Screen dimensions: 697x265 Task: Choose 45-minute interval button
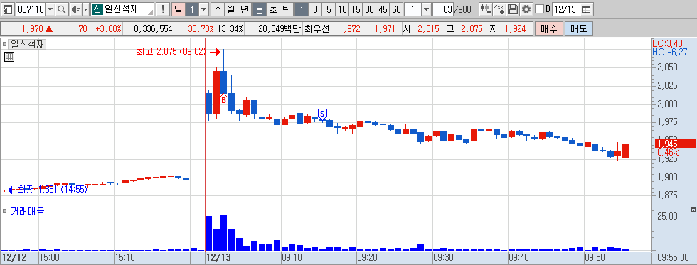tap(383, 9)
